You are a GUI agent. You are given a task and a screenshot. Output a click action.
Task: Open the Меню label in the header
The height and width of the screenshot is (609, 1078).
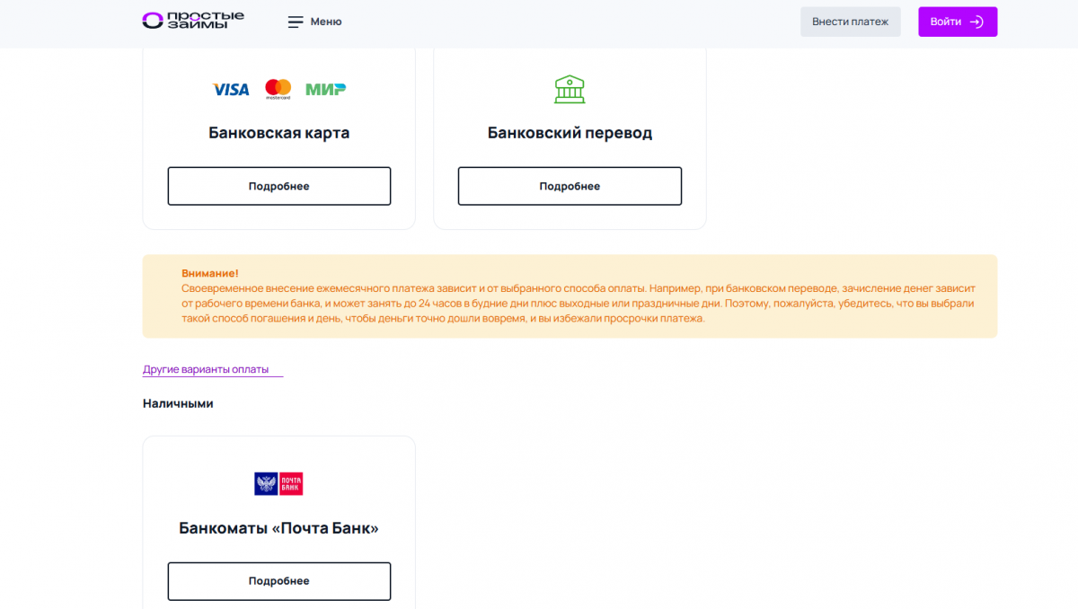tap(325, 22)
